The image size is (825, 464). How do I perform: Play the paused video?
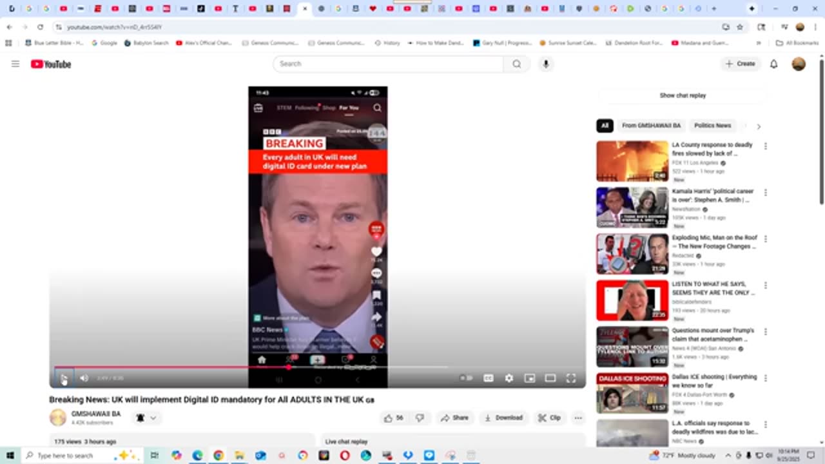[x=64, y=378]
